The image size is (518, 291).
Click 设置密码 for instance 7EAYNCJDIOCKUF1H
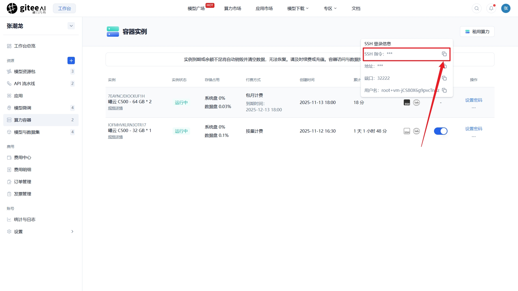click(x=473, y=100)
